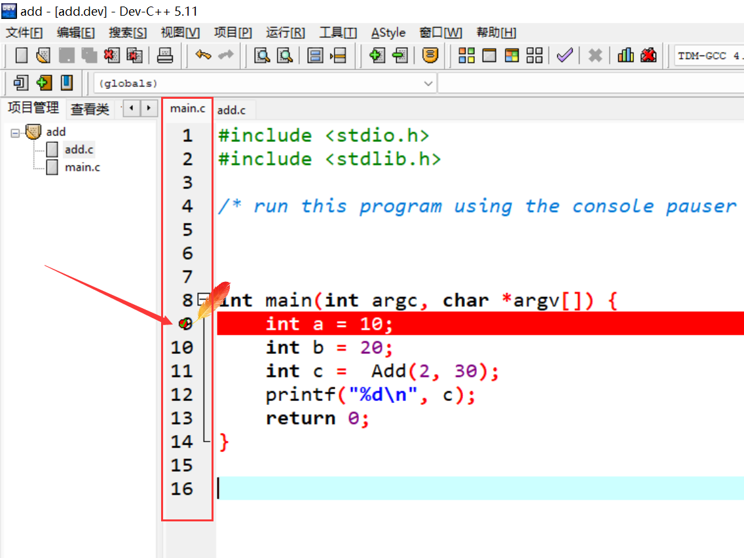Click gutter line number 10
Viewport: 744px width, 558px height.
(x=182, y=347)
